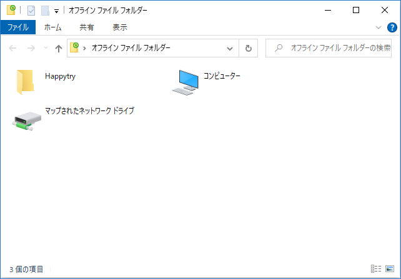Viewport: 401px width, 279px height.
Task: Switch to Large icons view in status bar
Action: pos(390,268)
